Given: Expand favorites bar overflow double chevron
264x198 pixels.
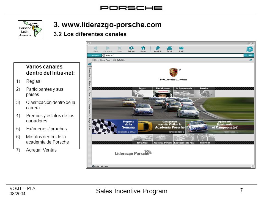Looking at the screenshot, I should coord(251,60).
